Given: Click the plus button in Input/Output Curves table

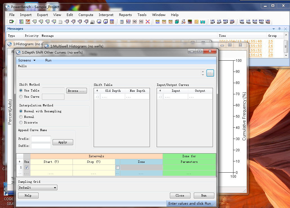Looking at the screenshot, I should tap(160, 91).
